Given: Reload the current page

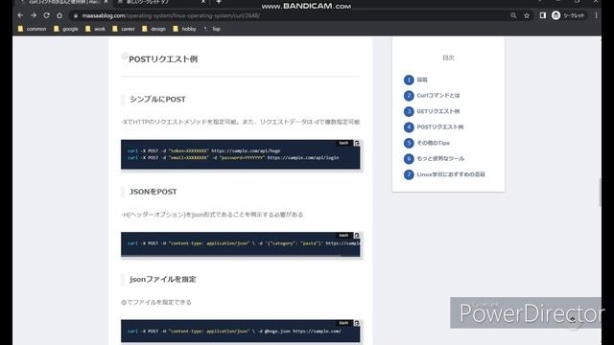Looking at the screenshot, I should click(47, 15).
